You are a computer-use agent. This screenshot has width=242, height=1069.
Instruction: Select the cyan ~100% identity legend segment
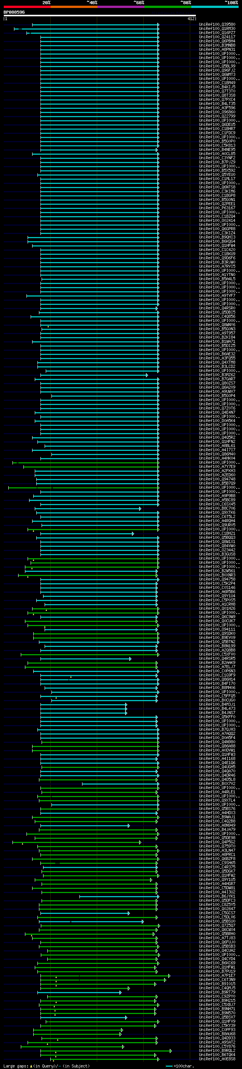pyautogui.click(x=215, y=7)
